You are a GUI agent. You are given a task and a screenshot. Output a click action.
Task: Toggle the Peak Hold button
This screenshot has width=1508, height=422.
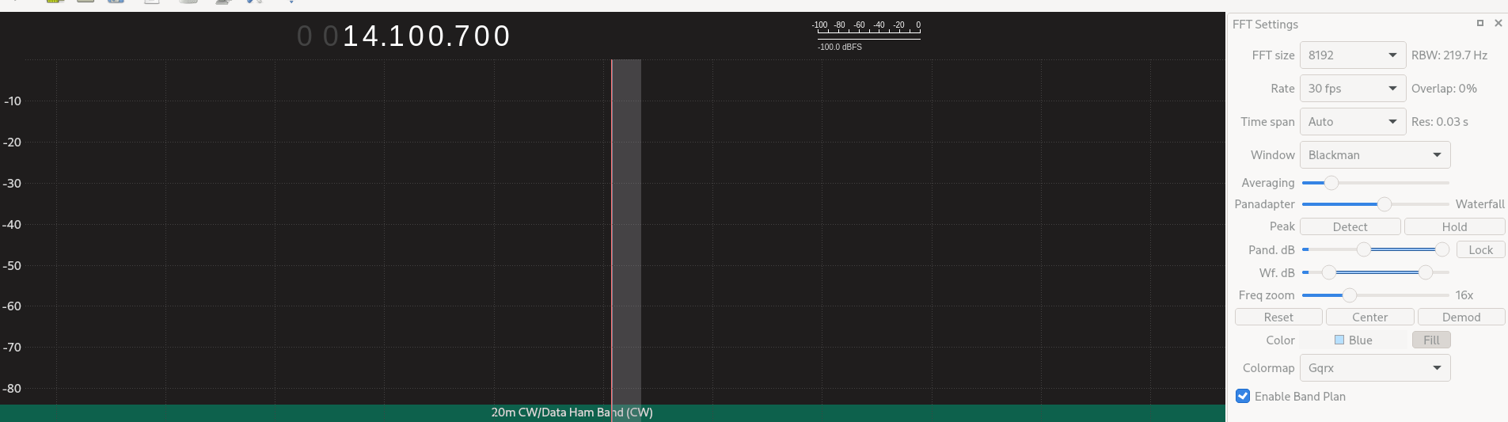click(x=1453, y=227)
